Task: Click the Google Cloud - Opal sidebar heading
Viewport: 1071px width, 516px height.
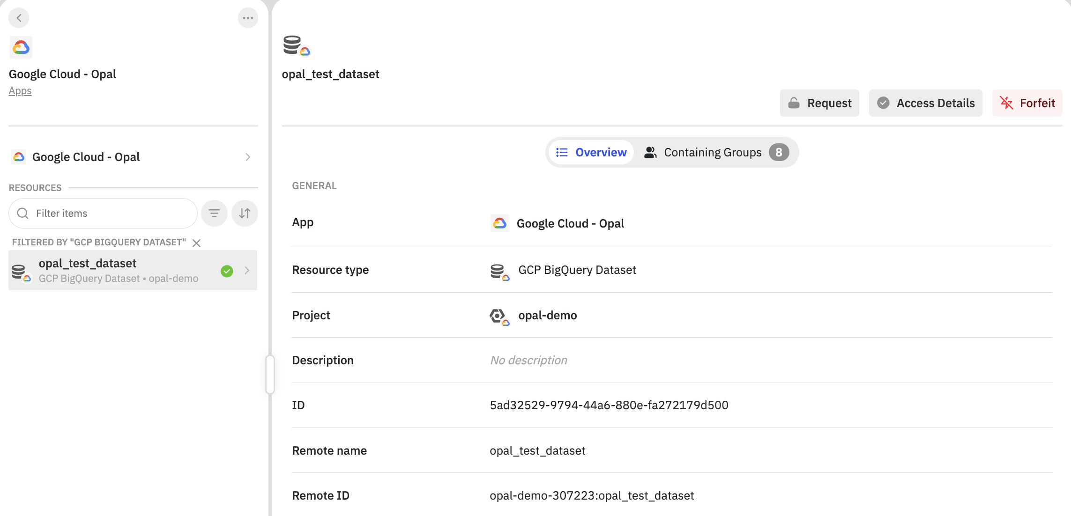Action: [x=62, y=74]
